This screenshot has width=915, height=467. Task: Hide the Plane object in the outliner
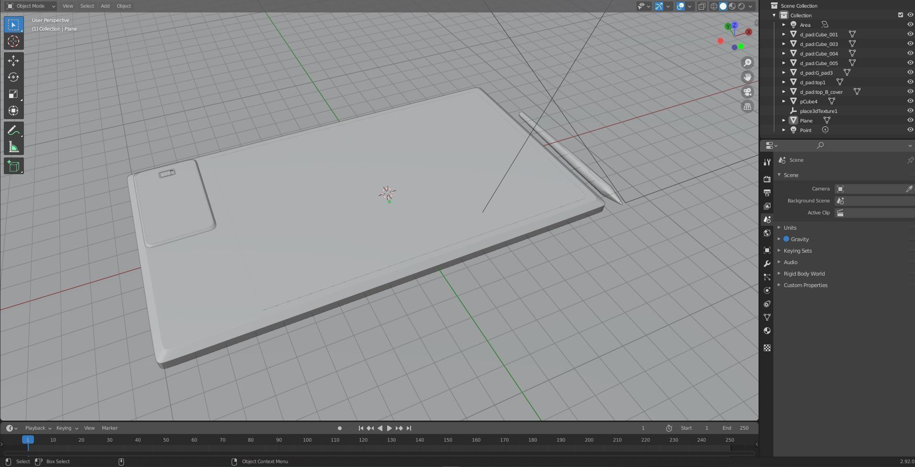910,120
